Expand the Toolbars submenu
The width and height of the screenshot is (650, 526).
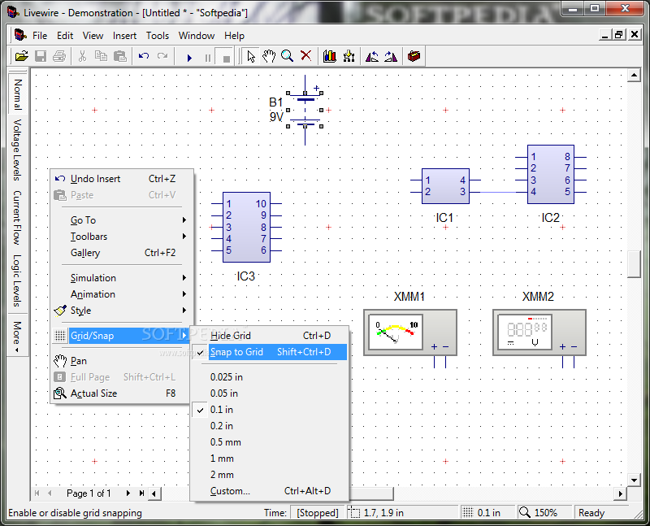(x=121, y=237)
